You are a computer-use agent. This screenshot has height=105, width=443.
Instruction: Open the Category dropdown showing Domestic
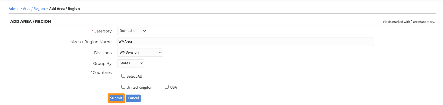[x=132, y=31]
